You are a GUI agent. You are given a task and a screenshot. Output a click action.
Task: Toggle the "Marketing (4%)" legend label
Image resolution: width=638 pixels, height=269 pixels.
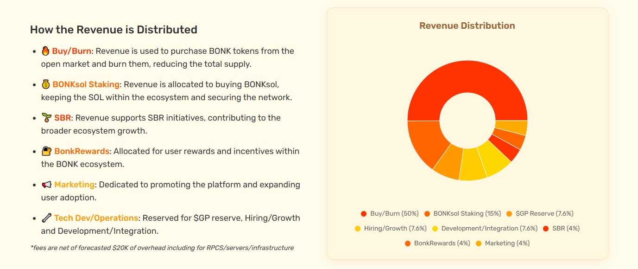pyautogui.click(x=507, y=243)
